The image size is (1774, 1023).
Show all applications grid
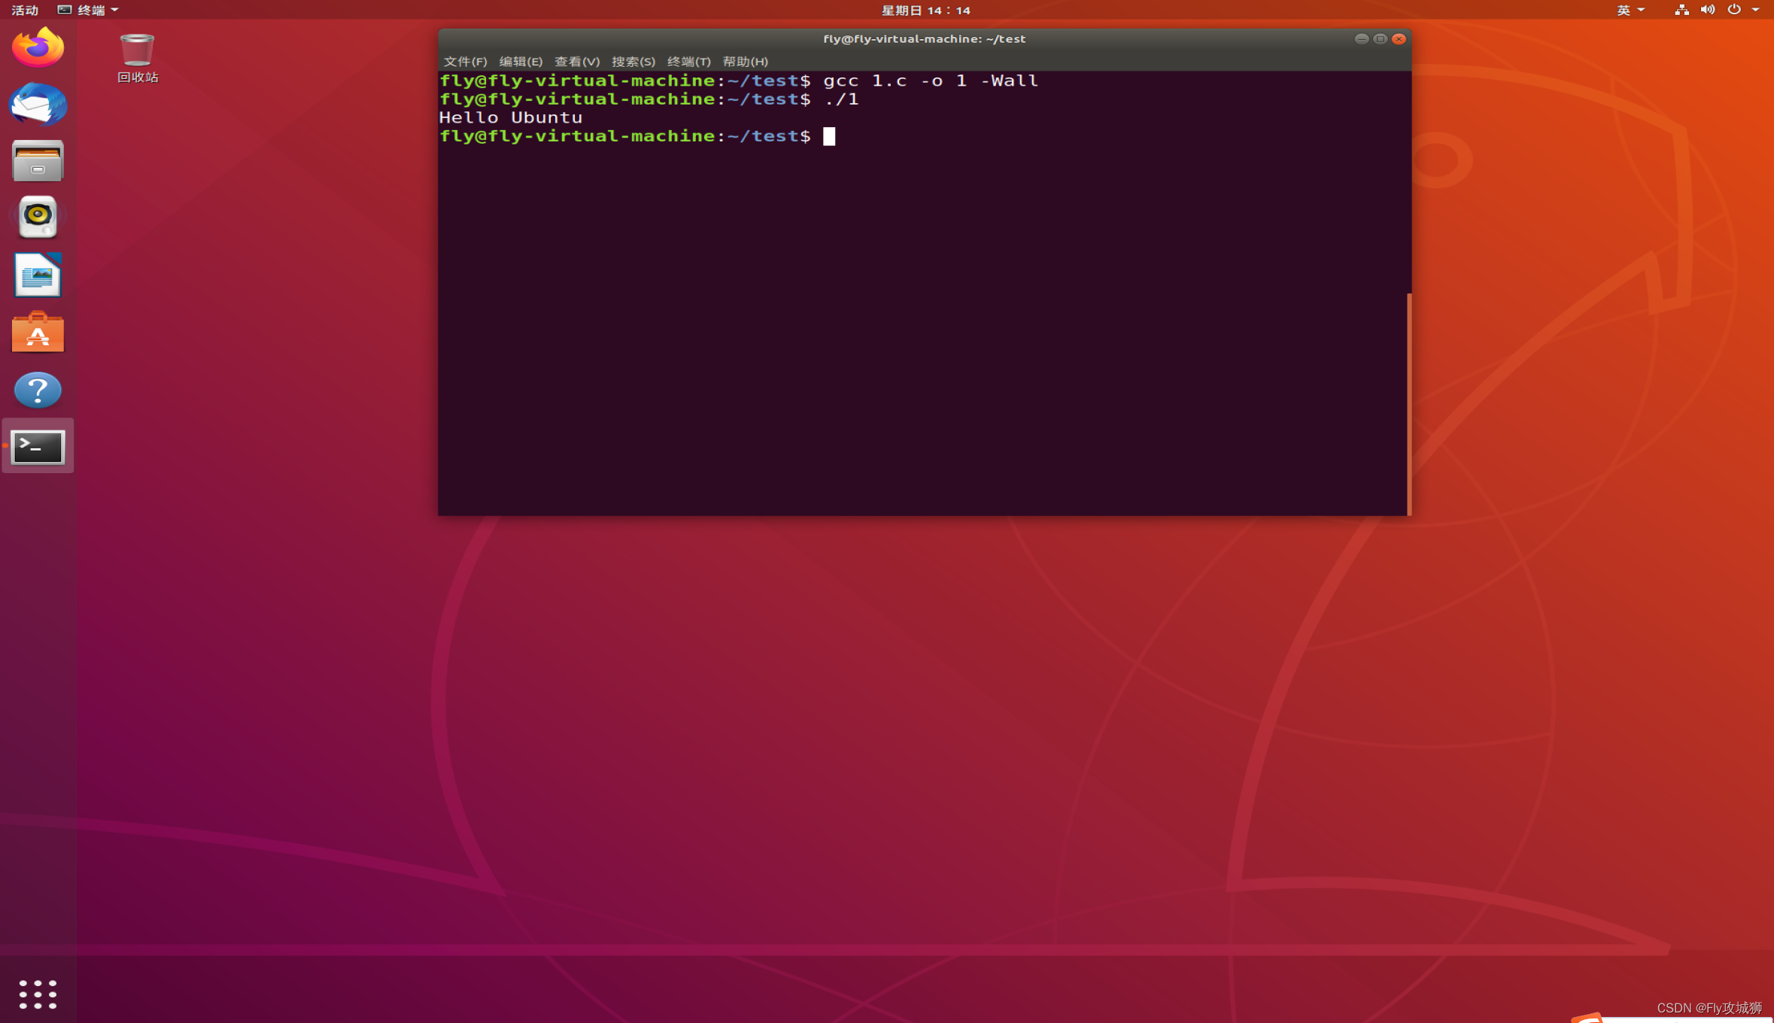coord(38,994)
